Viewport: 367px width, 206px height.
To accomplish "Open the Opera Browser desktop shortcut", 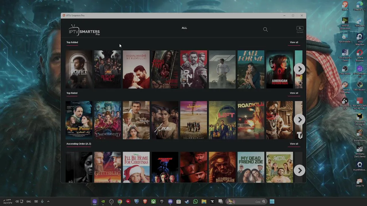I will (360, 56).
